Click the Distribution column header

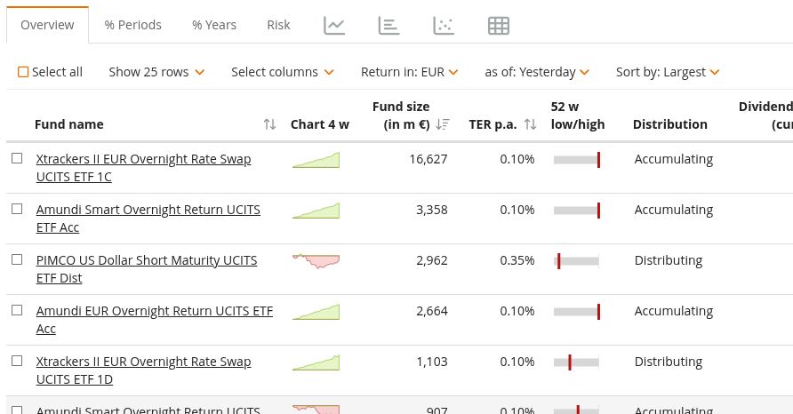(x=670, y=124)
